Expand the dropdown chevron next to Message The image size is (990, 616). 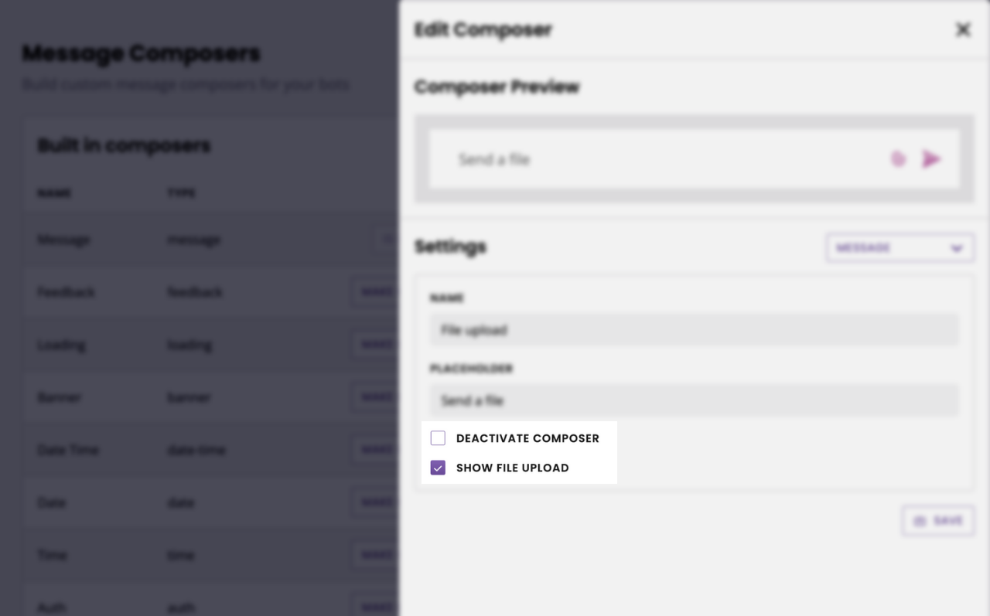(957, 249)
